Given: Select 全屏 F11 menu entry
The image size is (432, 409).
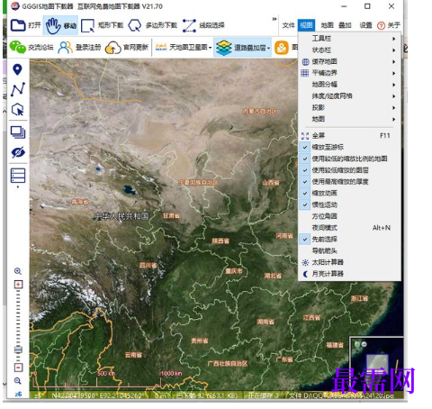Looking at the screenshot, I should [350, 136].
